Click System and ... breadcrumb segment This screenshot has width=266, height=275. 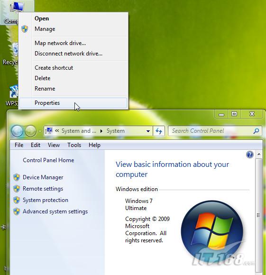point(79,131)
